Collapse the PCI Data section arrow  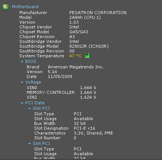point(22,103)
